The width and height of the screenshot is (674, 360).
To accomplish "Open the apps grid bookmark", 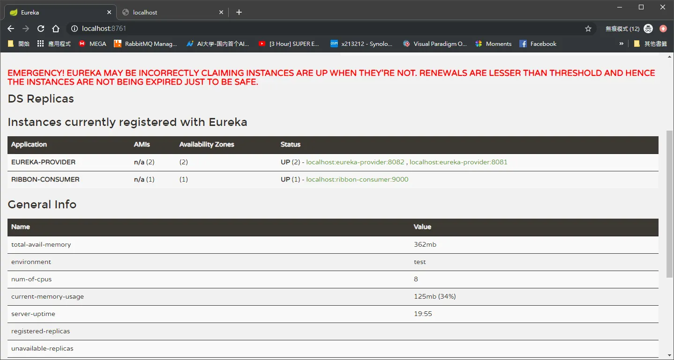I will point(53,44).
